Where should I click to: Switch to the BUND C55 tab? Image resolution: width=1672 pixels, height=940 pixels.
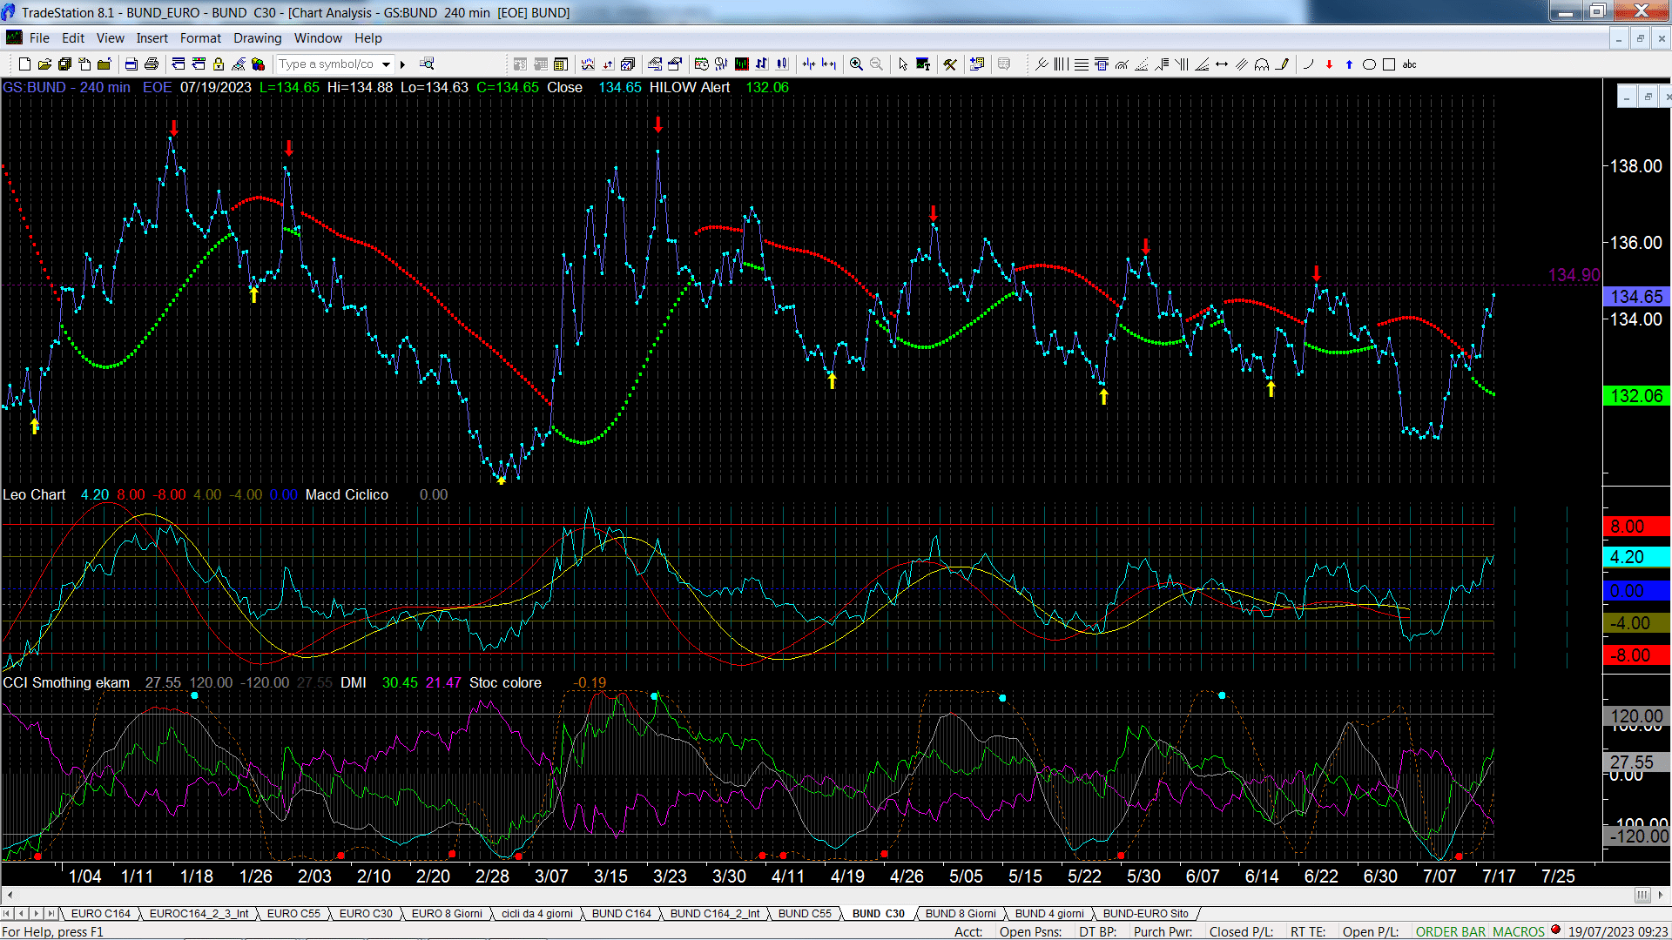click(805, 913)
